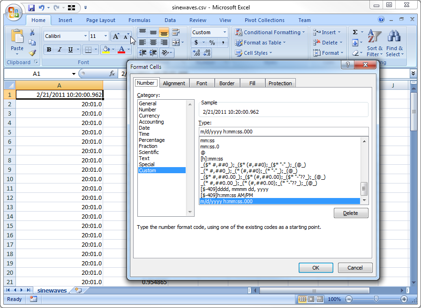Image resolution: width=421 pixels, height=308 pixels.
Task: Open the Name Box dropdown arrow
Action: tap(74, 74)
